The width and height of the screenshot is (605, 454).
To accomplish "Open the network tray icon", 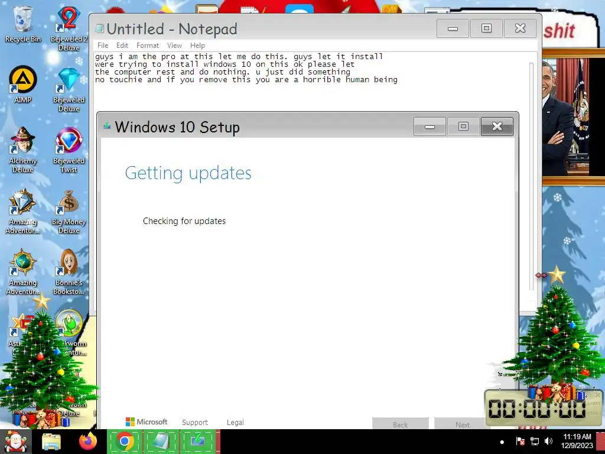I will (535, 441).
